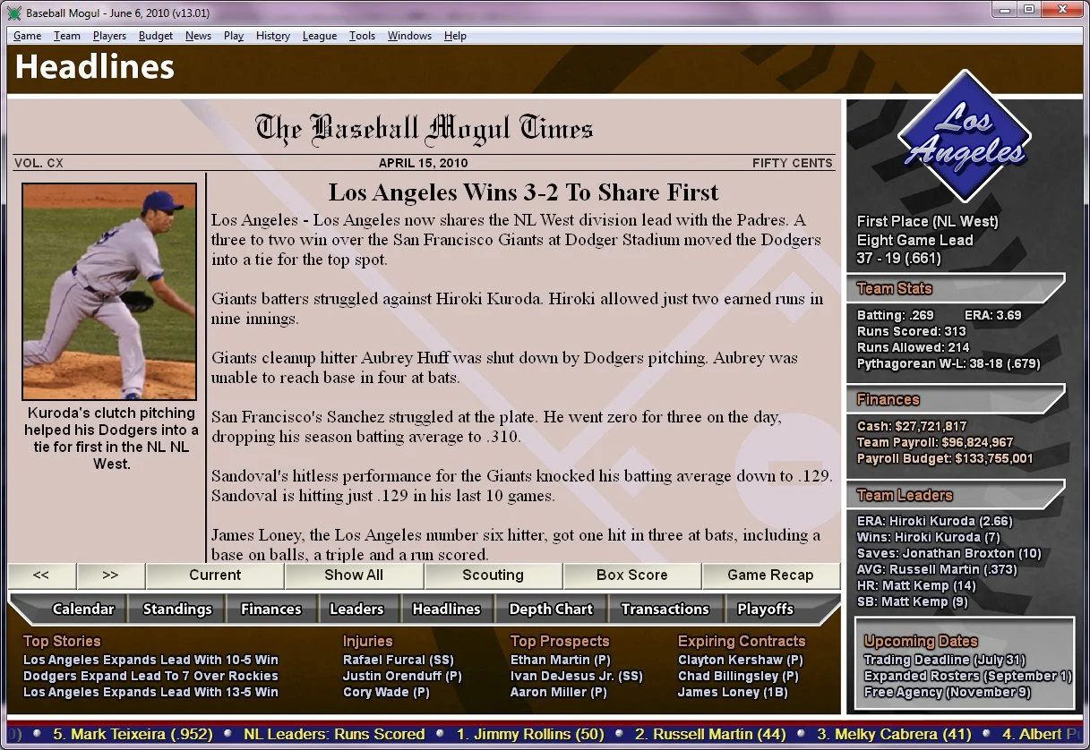Select the Transactions tab

click(x=665, y=609)
